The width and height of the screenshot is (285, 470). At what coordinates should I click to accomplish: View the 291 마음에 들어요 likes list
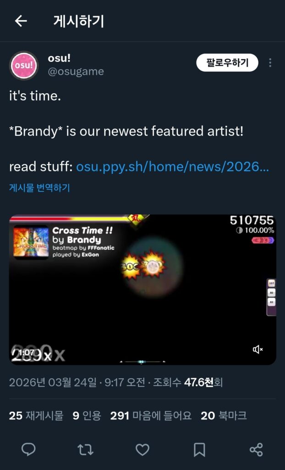pyautogui.click(x=151, y=416)
